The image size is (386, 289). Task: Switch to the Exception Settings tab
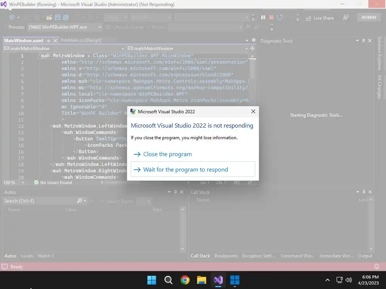point(259,256)
